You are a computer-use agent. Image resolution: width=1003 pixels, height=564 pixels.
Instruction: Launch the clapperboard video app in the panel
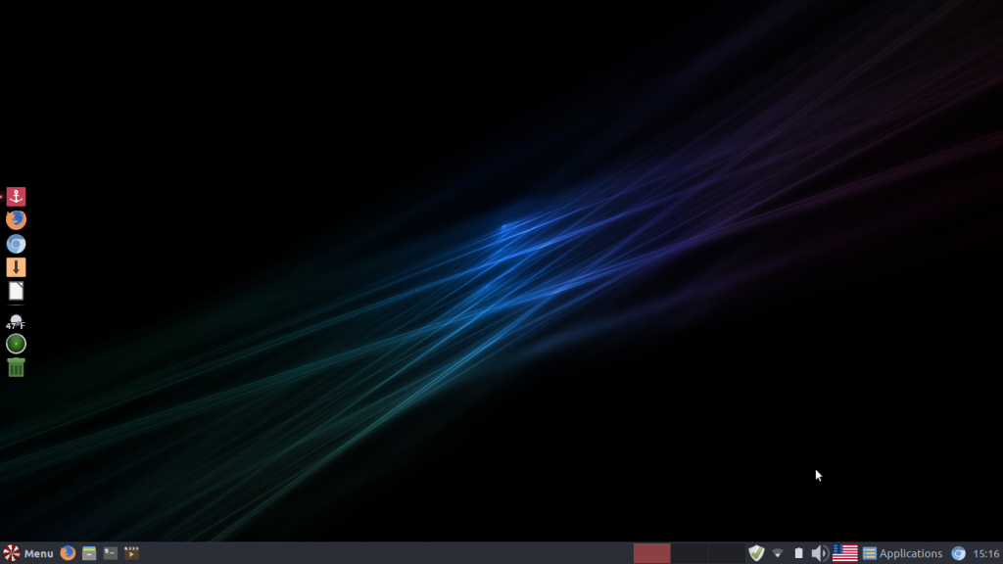coord(131,553)
